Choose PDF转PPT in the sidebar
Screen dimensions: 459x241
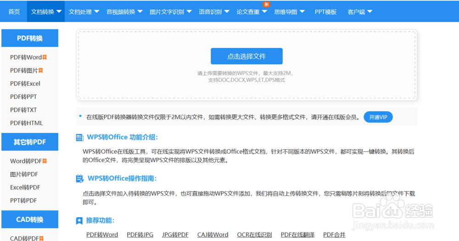(23, 97)
